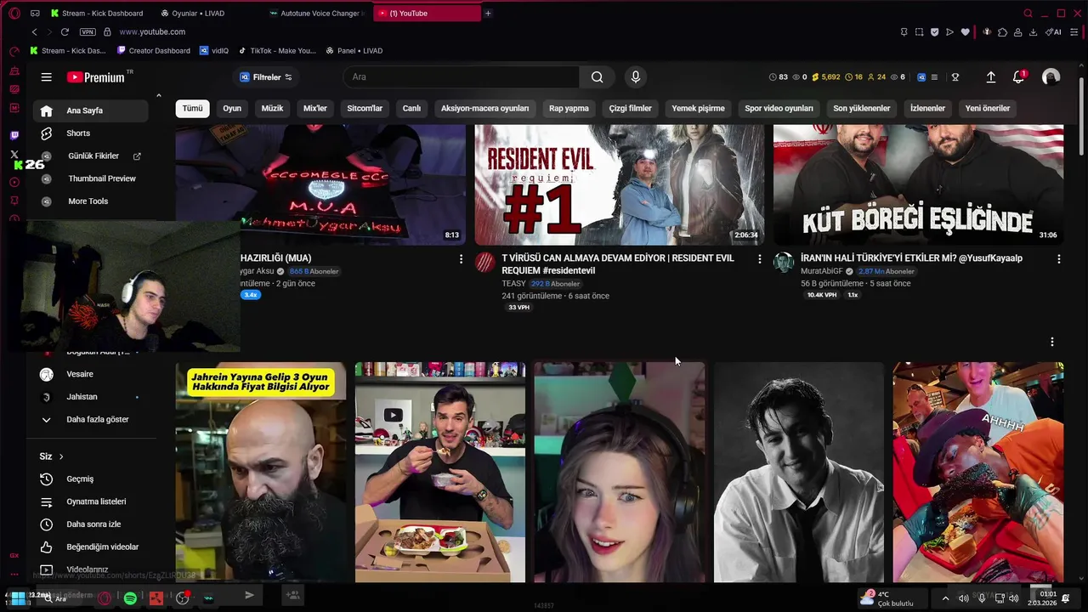This screenshot has height=612, width=1088.
Task: Open the YouTube hamburger guide menu
Action: click(x=46, y=77)
